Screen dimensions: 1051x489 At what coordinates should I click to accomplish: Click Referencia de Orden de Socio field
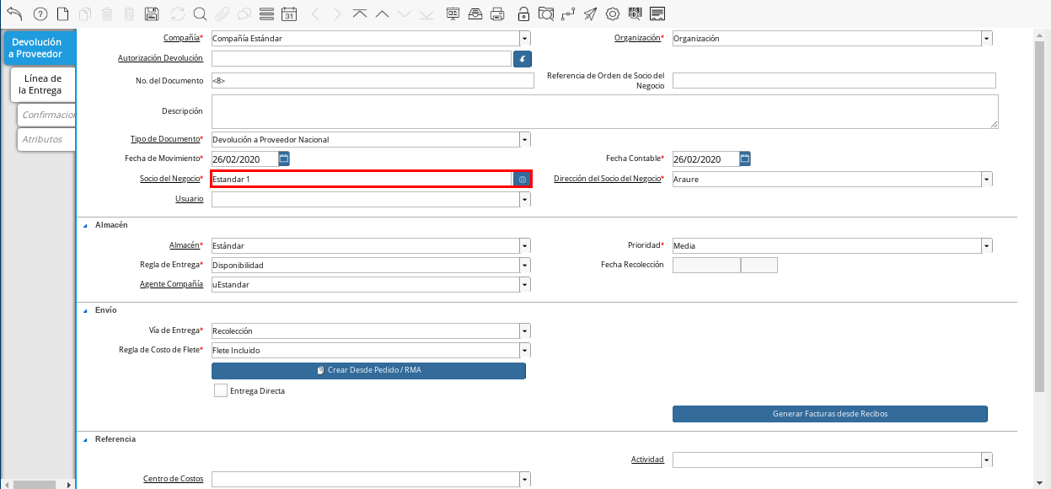click(834, 80)
